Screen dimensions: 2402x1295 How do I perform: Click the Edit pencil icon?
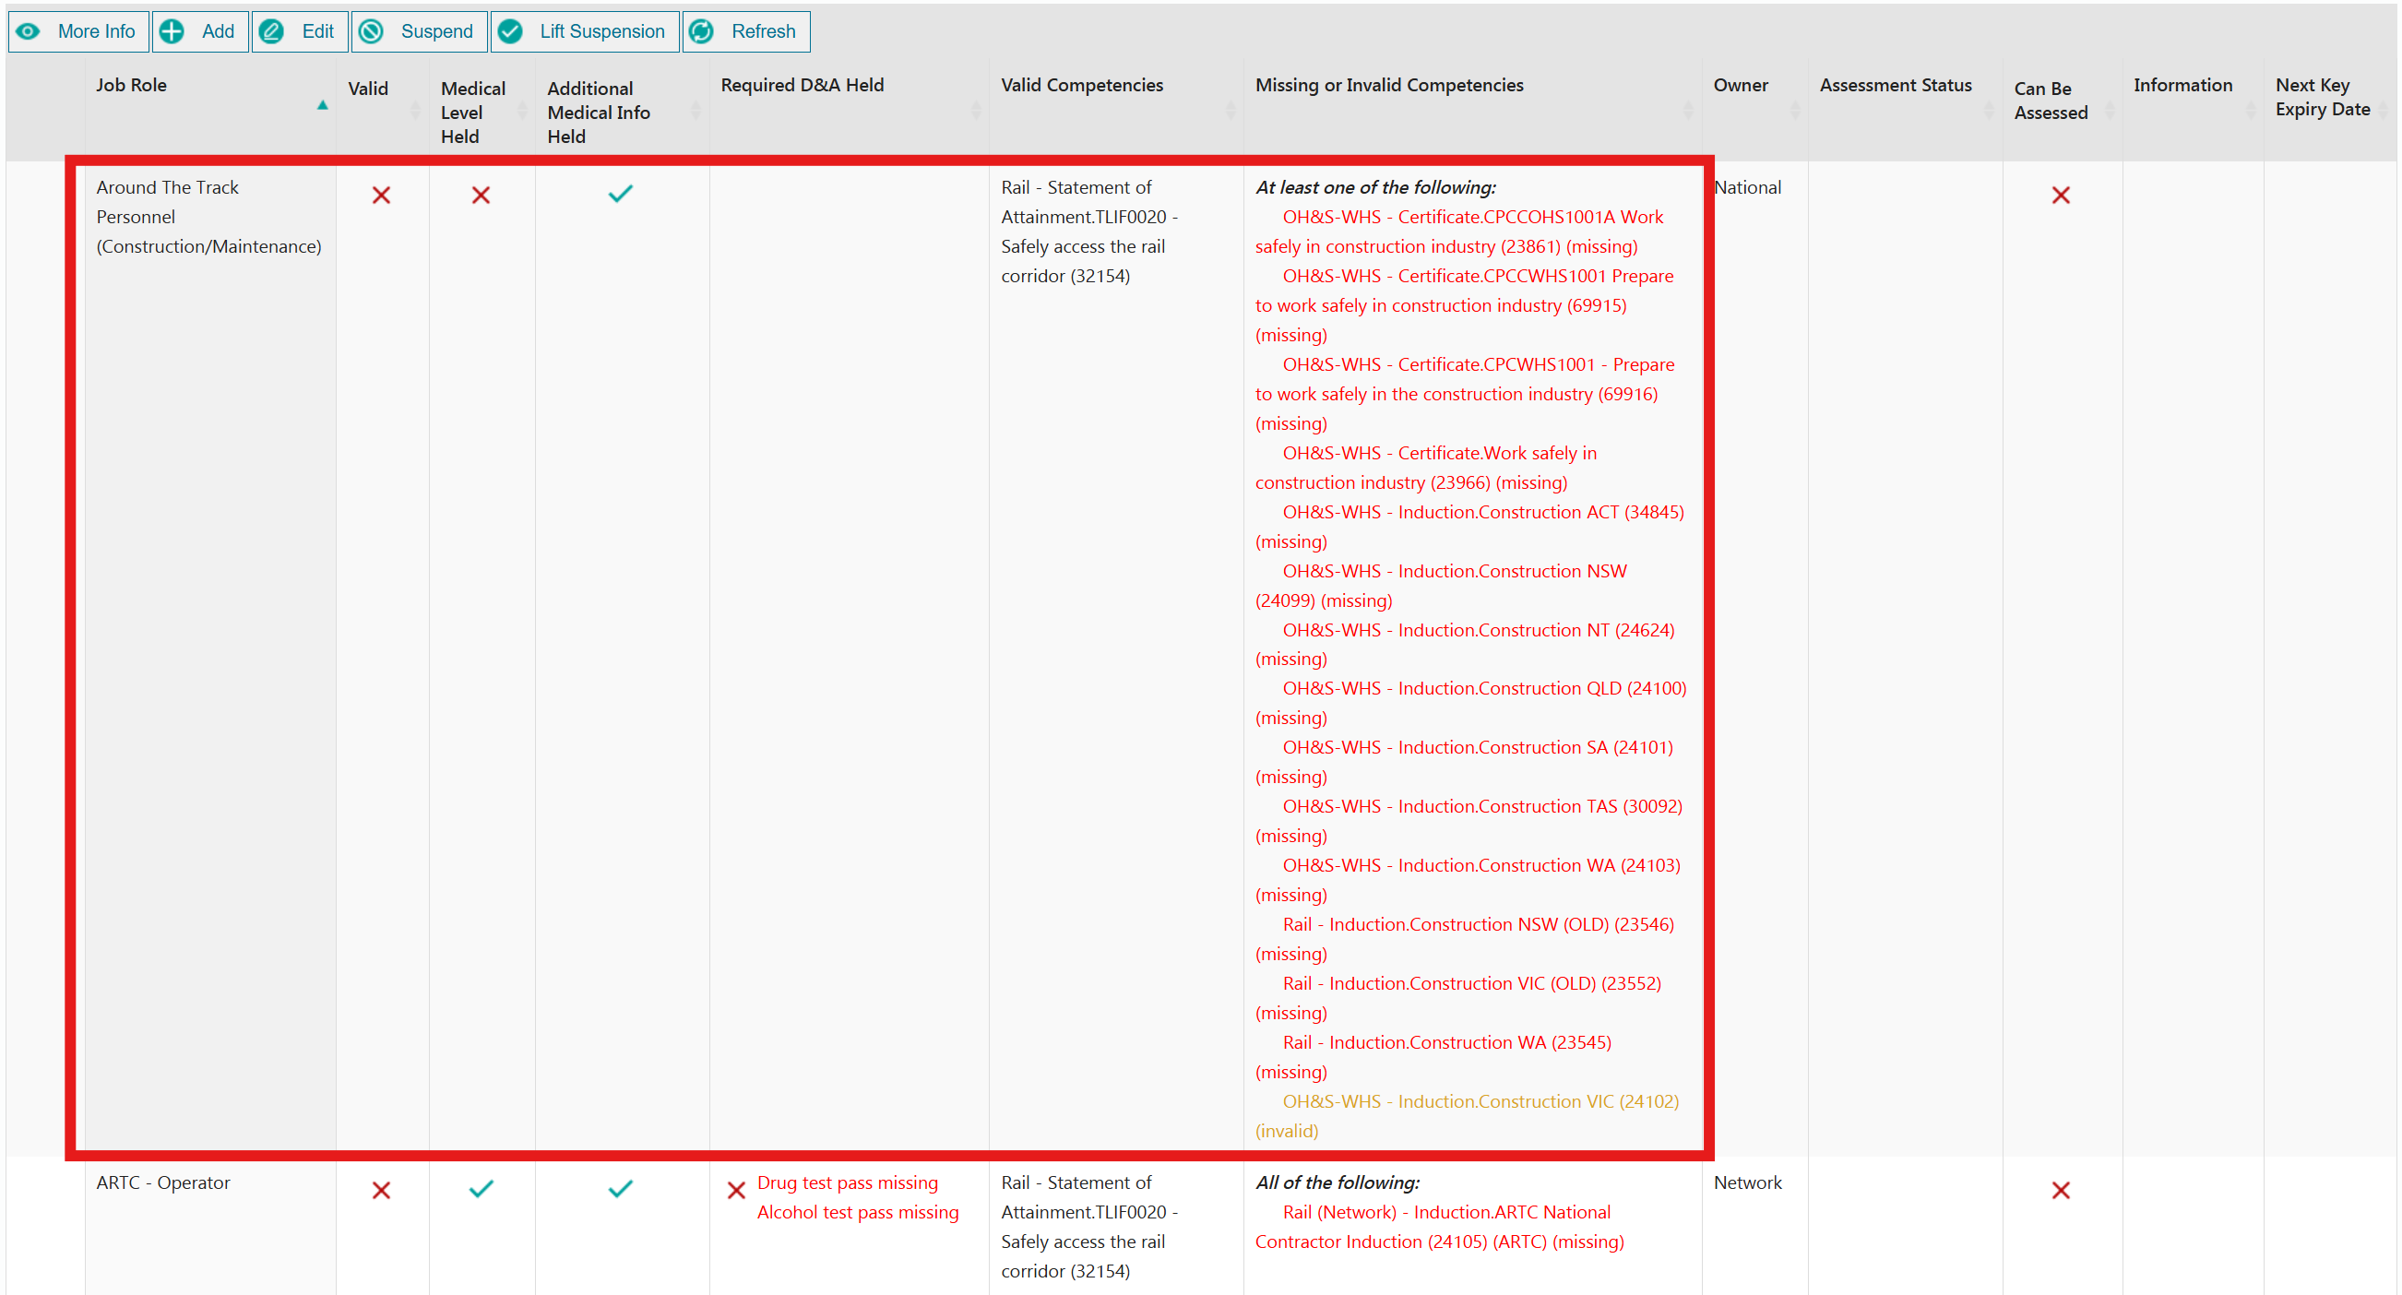pyautogui.click(x=271, y=31)
